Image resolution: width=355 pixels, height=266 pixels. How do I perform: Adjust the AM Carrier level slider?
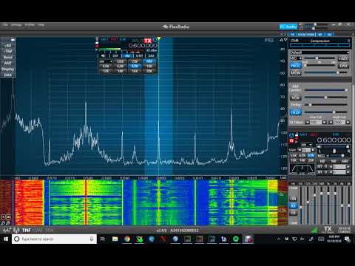click(326, 90)
